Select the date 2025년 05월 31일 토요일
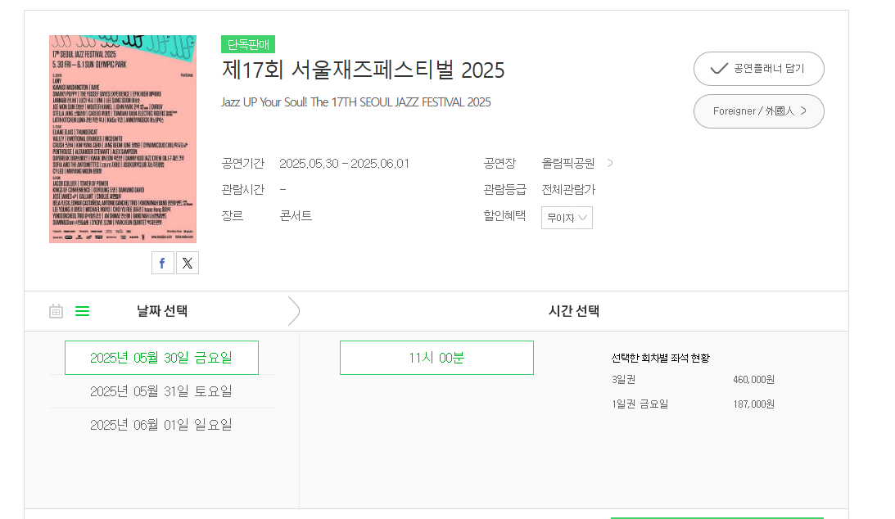Image resolution: width=895 pixels, height=519 pixels. coord(161,391)
